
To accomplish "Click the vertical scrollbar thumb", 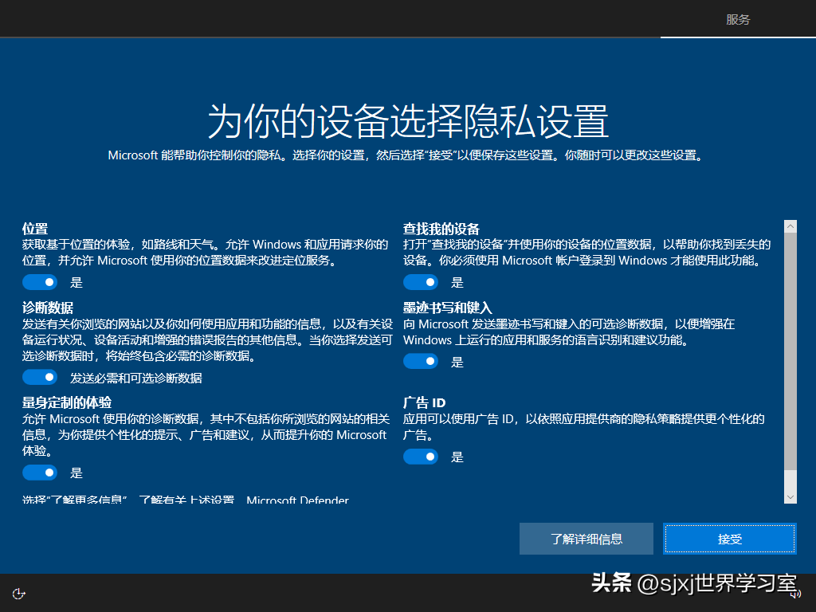I will (790, 351).
